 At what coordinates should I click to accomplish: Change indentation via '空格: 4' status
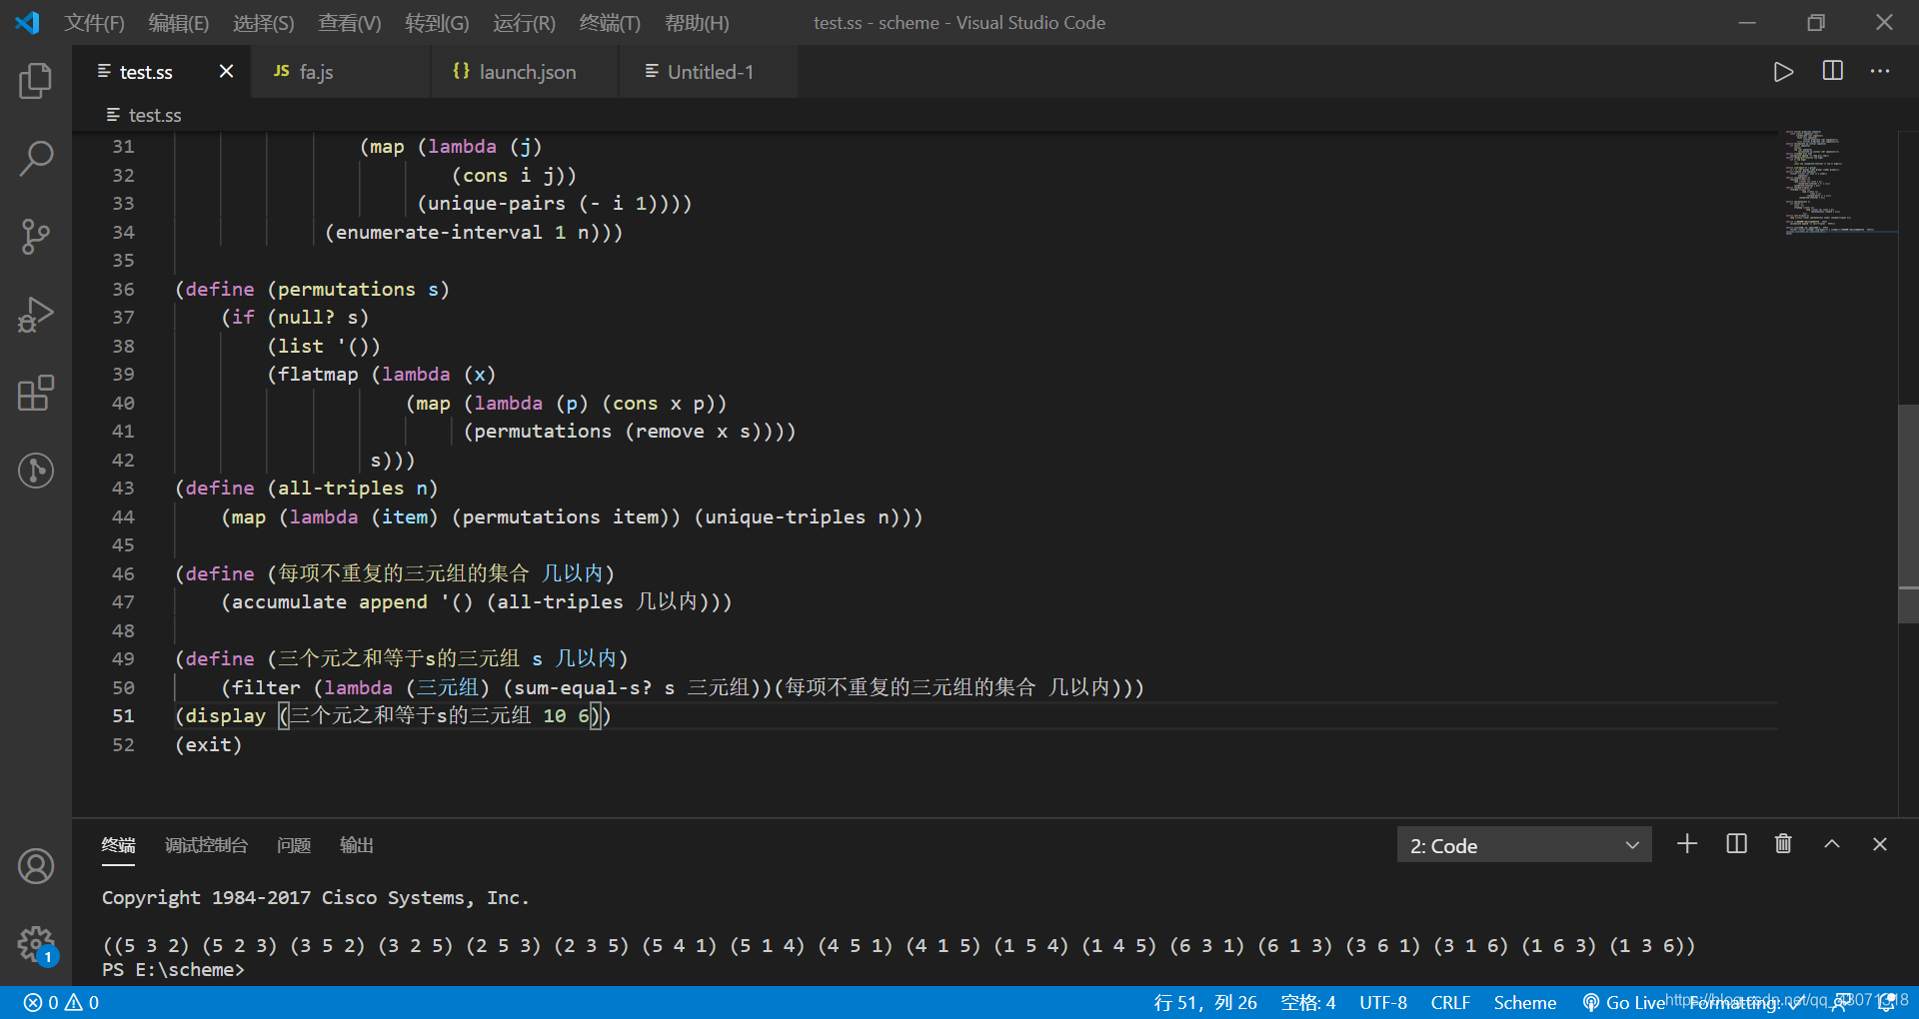point(1308,1002)
